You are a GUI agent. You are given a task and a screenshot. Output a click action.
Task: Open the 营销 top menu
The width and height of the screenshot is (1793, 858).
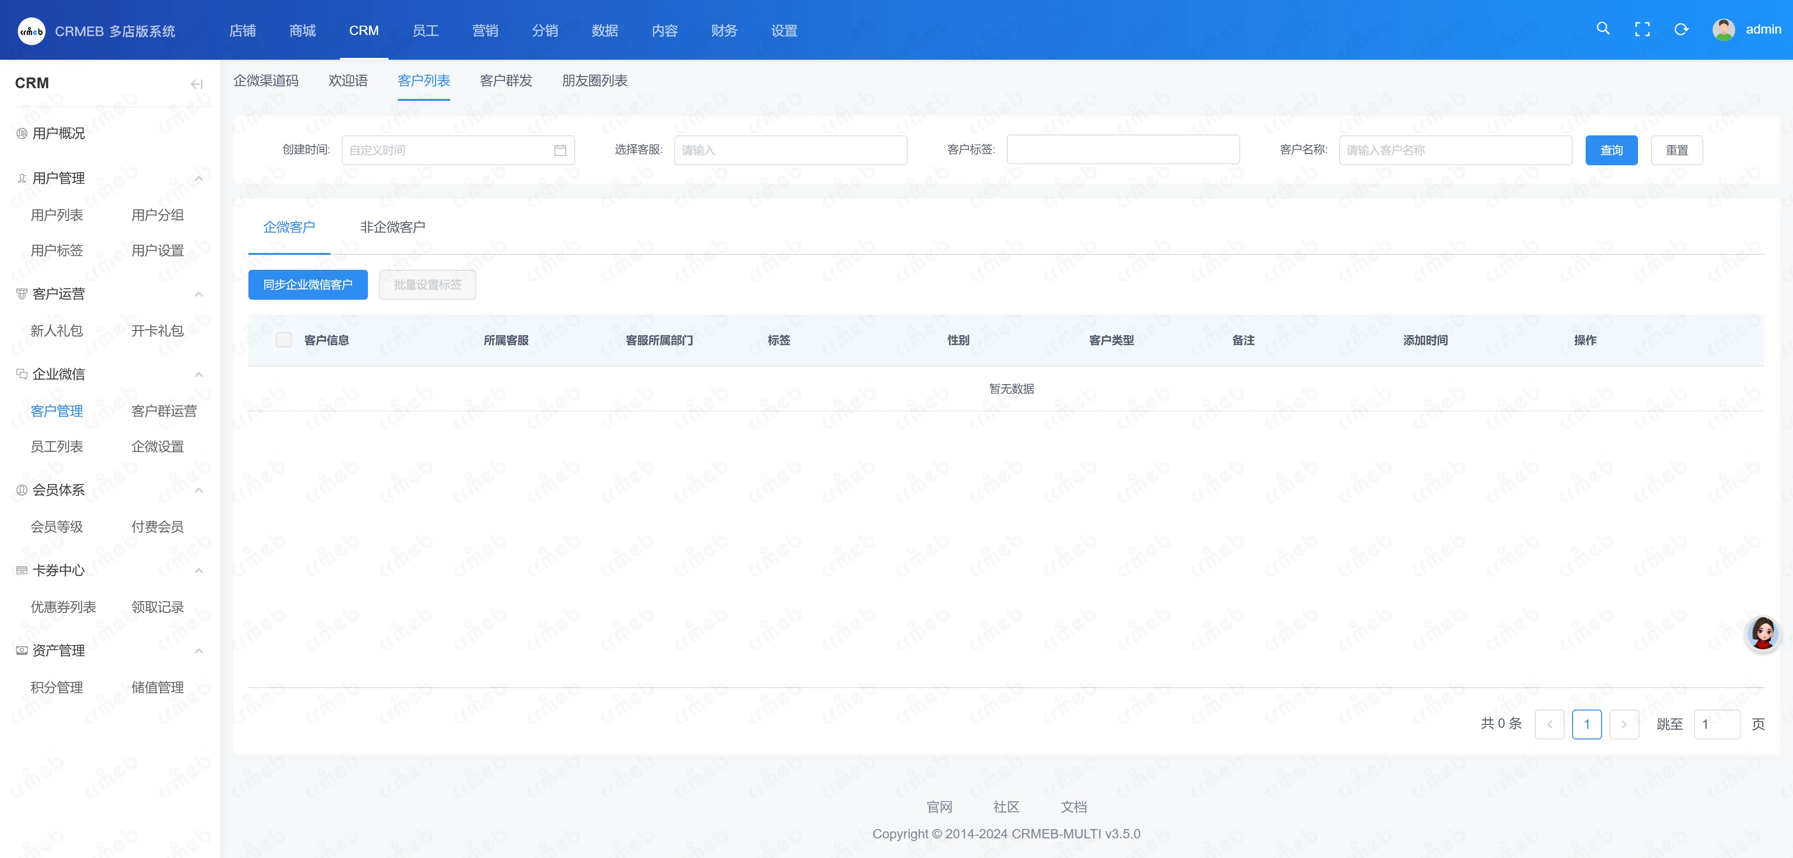(x=485, y=31)
